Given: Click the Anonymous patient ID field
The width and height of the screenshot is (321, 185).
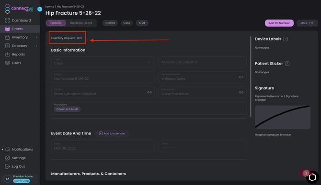Looking at the screenshot, I should pyautogui.click(x=202, y=62).
